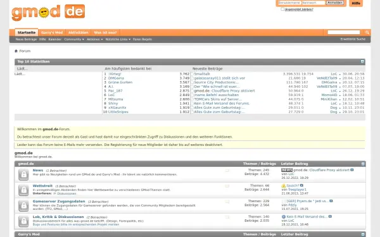Open the News forum link
Viewport: 380px width, 237px height.
[x=38, y=170]
